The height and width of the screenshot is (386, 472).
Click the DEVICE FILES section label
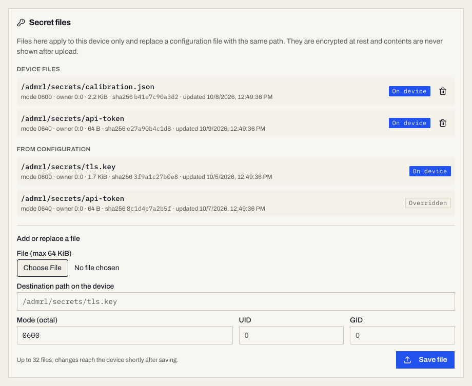point(38,69)
